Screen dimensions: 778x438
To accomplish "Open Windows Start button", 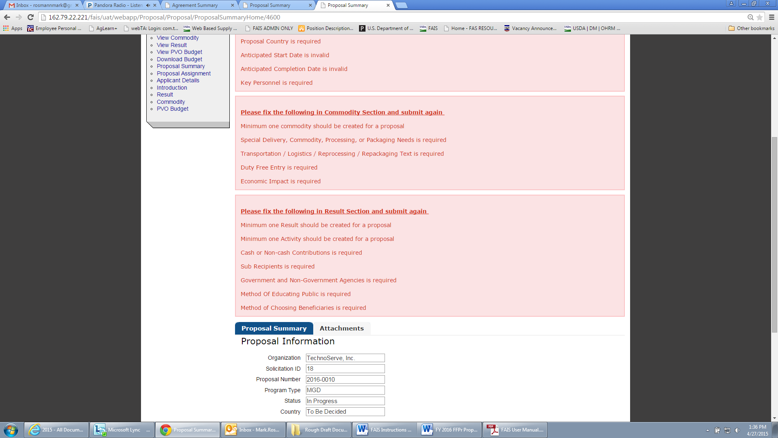I will point(11,430).
